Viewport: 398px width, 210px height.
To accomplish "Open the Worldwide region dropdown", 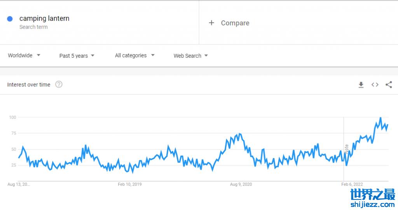I will coord(24,55).
